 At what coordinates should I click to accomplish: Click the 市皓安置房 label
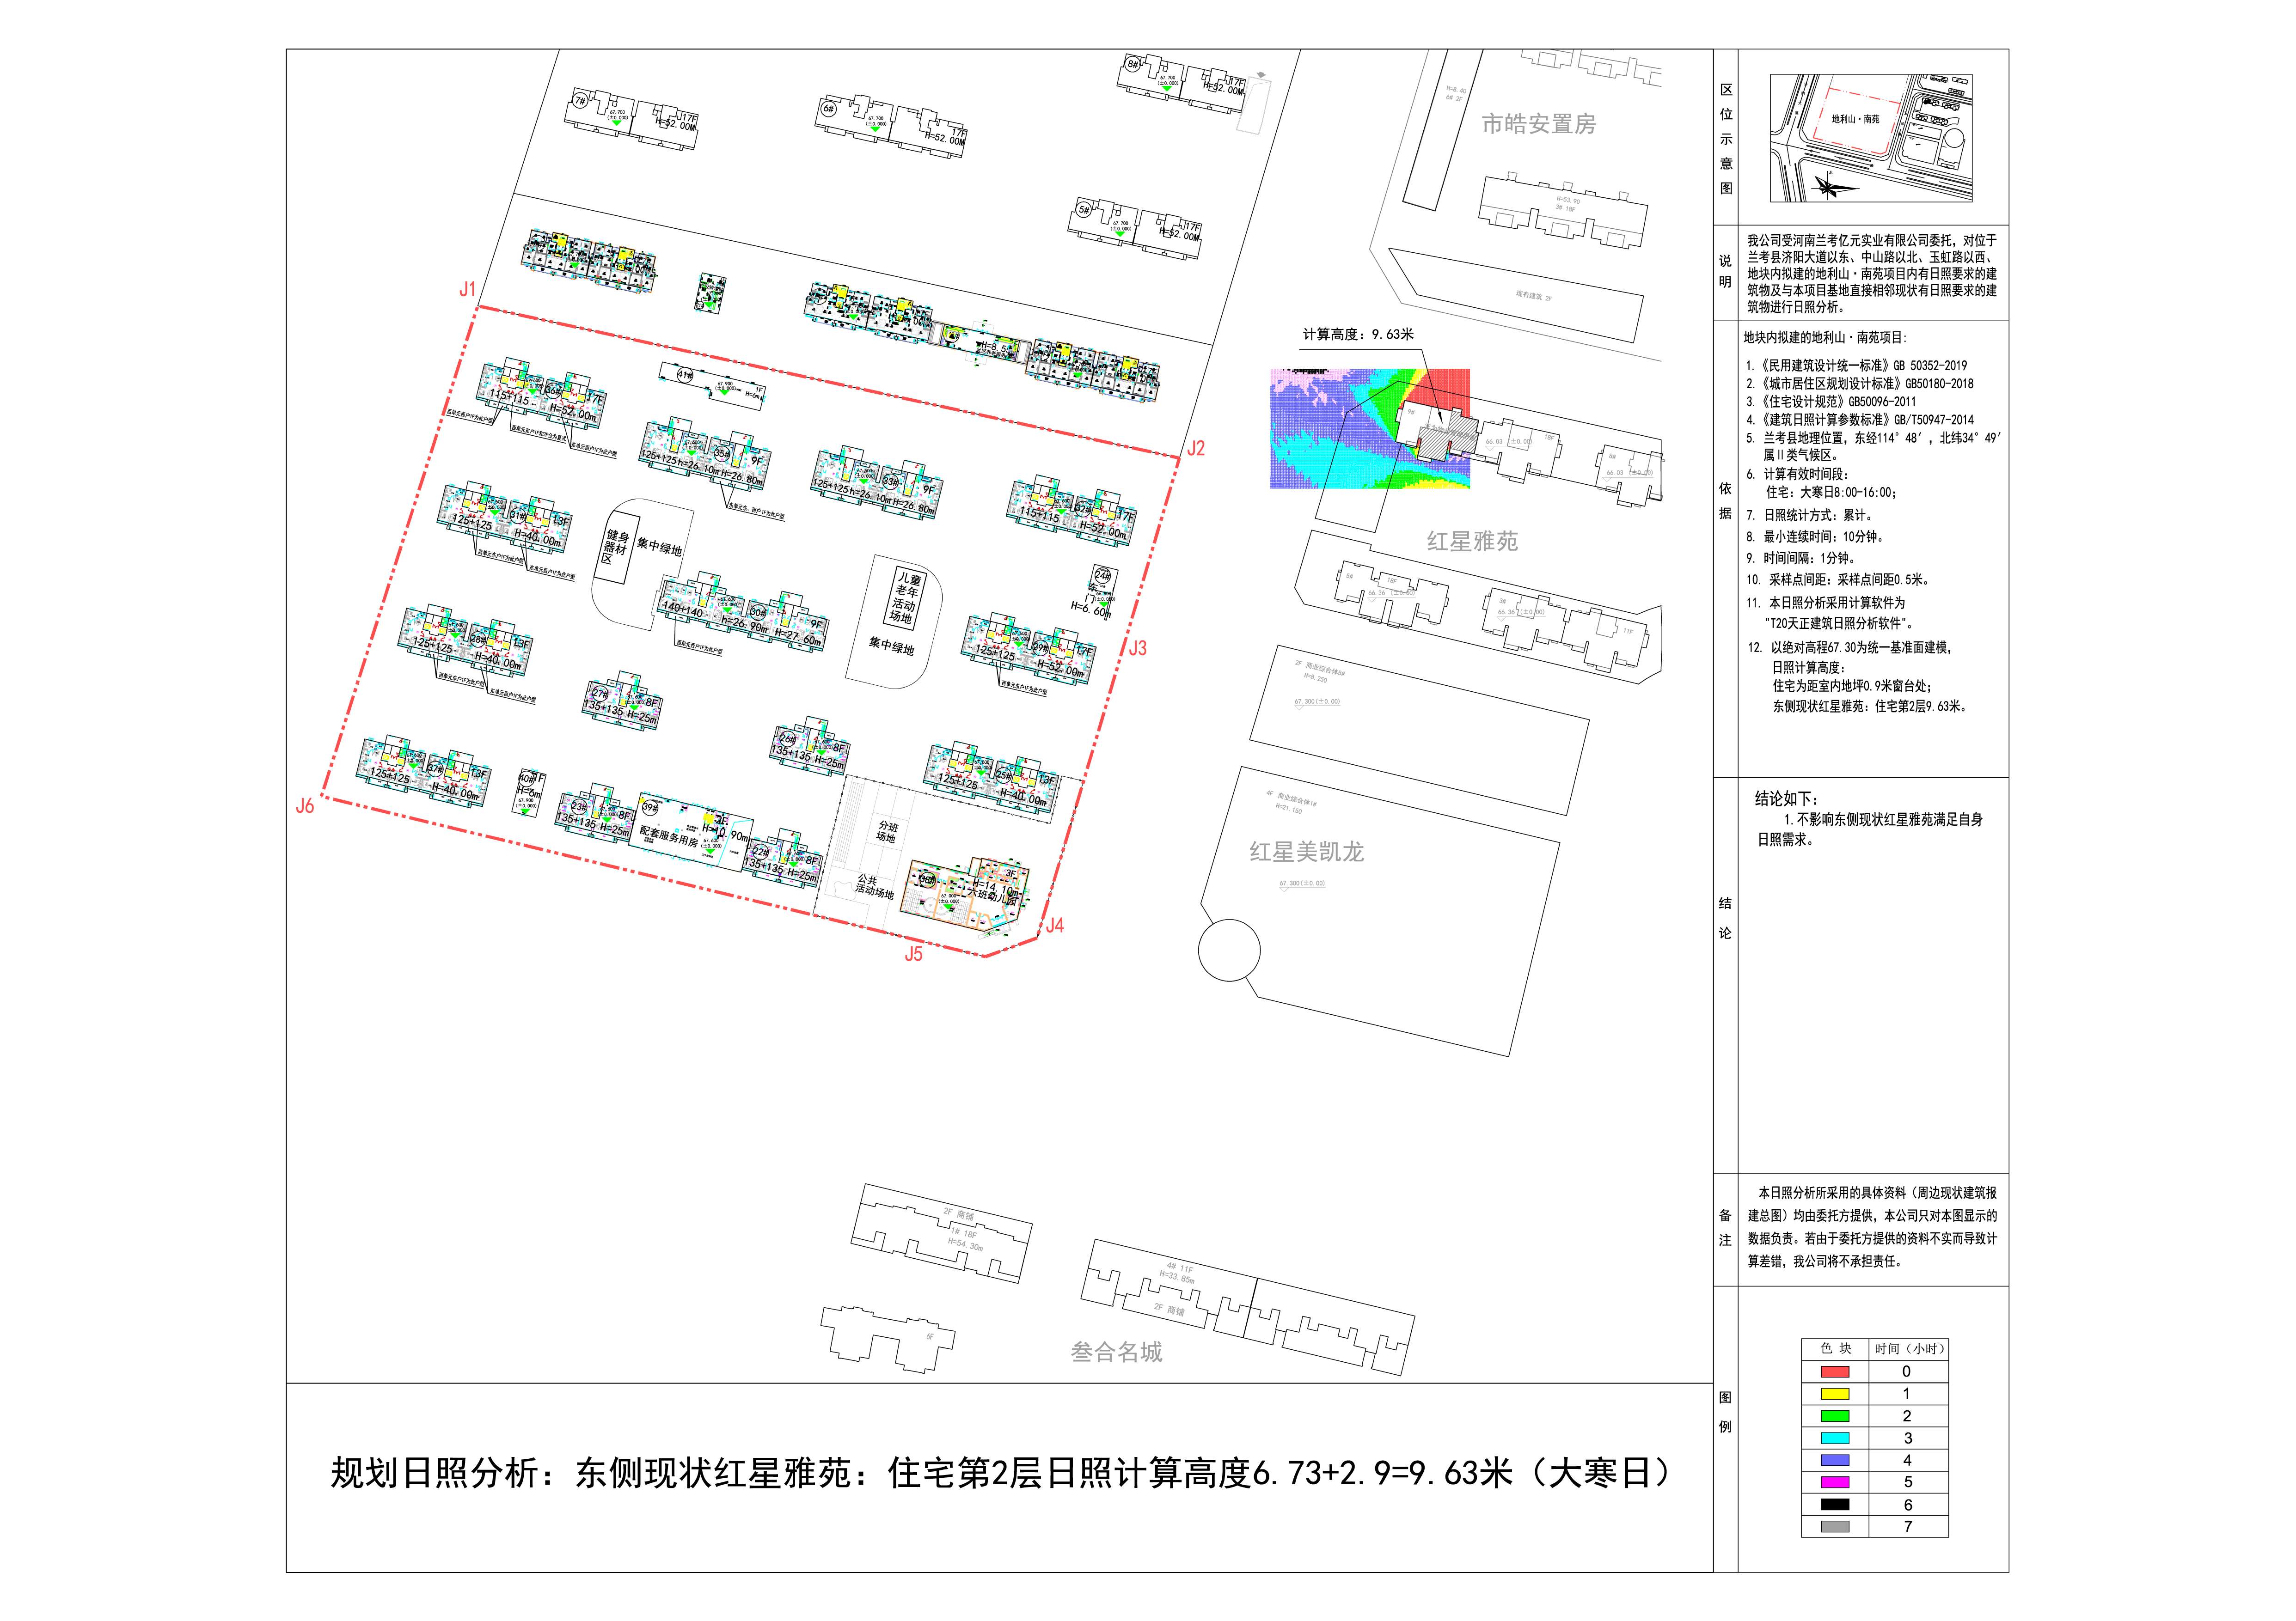click(x=1538, y=125)
